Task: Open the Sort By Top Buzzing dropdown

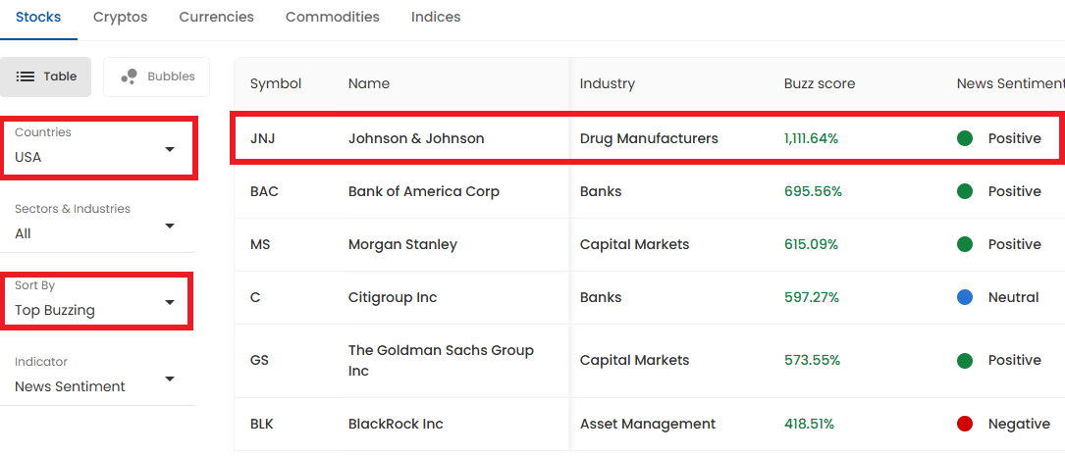Action: (x=95, y=301)
